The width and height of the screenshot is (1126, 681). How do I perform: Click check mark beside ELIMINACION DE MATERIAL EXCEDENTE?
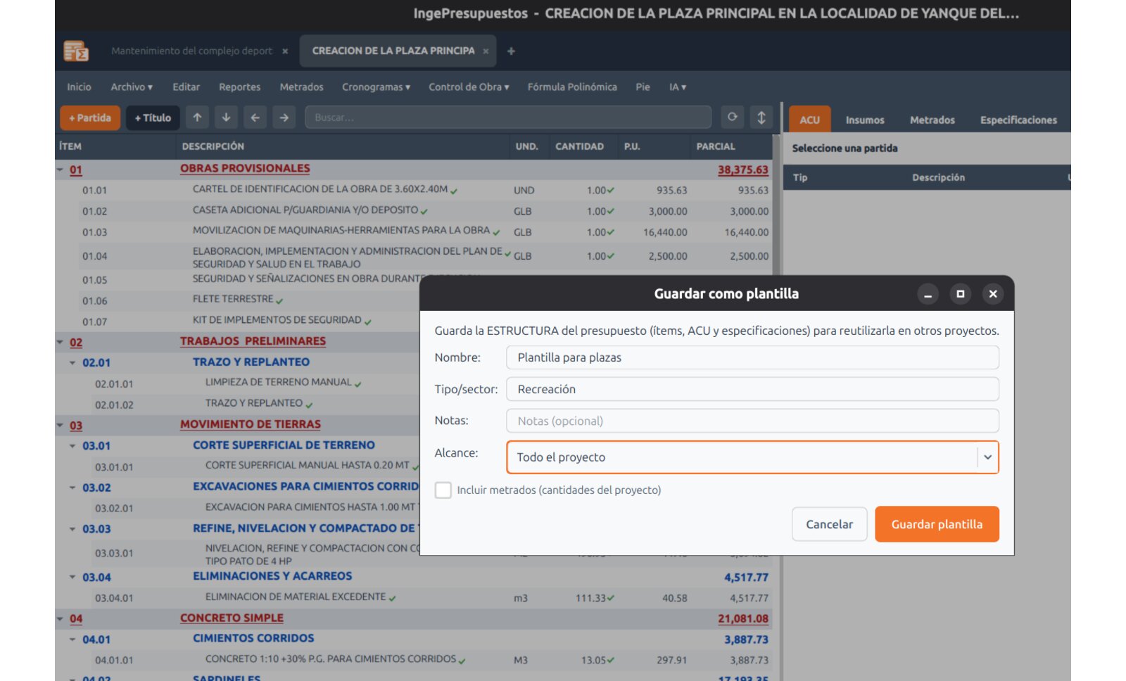392,599
